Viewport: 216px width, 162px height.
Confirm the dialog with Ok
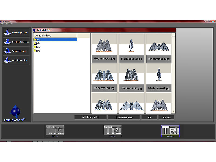(149, 117)
